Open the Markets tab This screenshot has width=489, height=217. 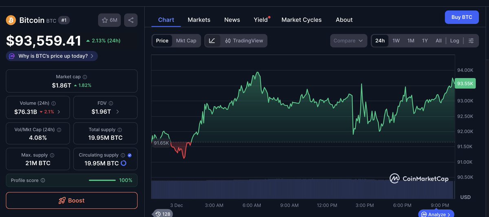pos(199,20)
